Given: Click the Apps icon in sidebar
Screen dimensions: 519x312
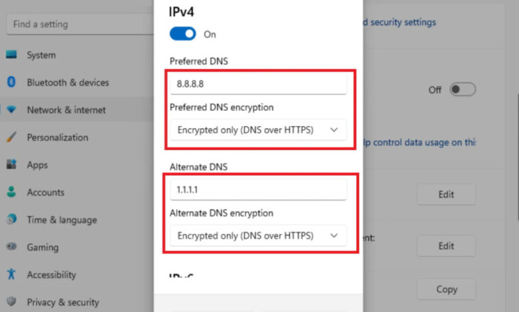Looking at the screenshot, I should point(11,165).
